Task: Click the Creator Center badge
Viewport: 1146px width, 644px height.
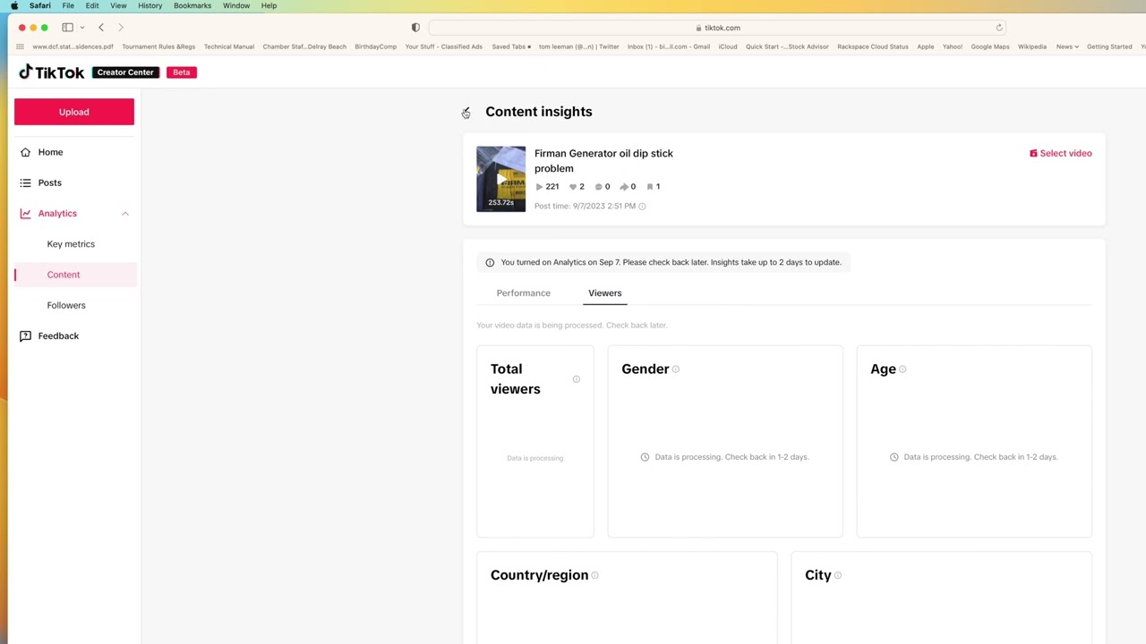Action: 125,72
